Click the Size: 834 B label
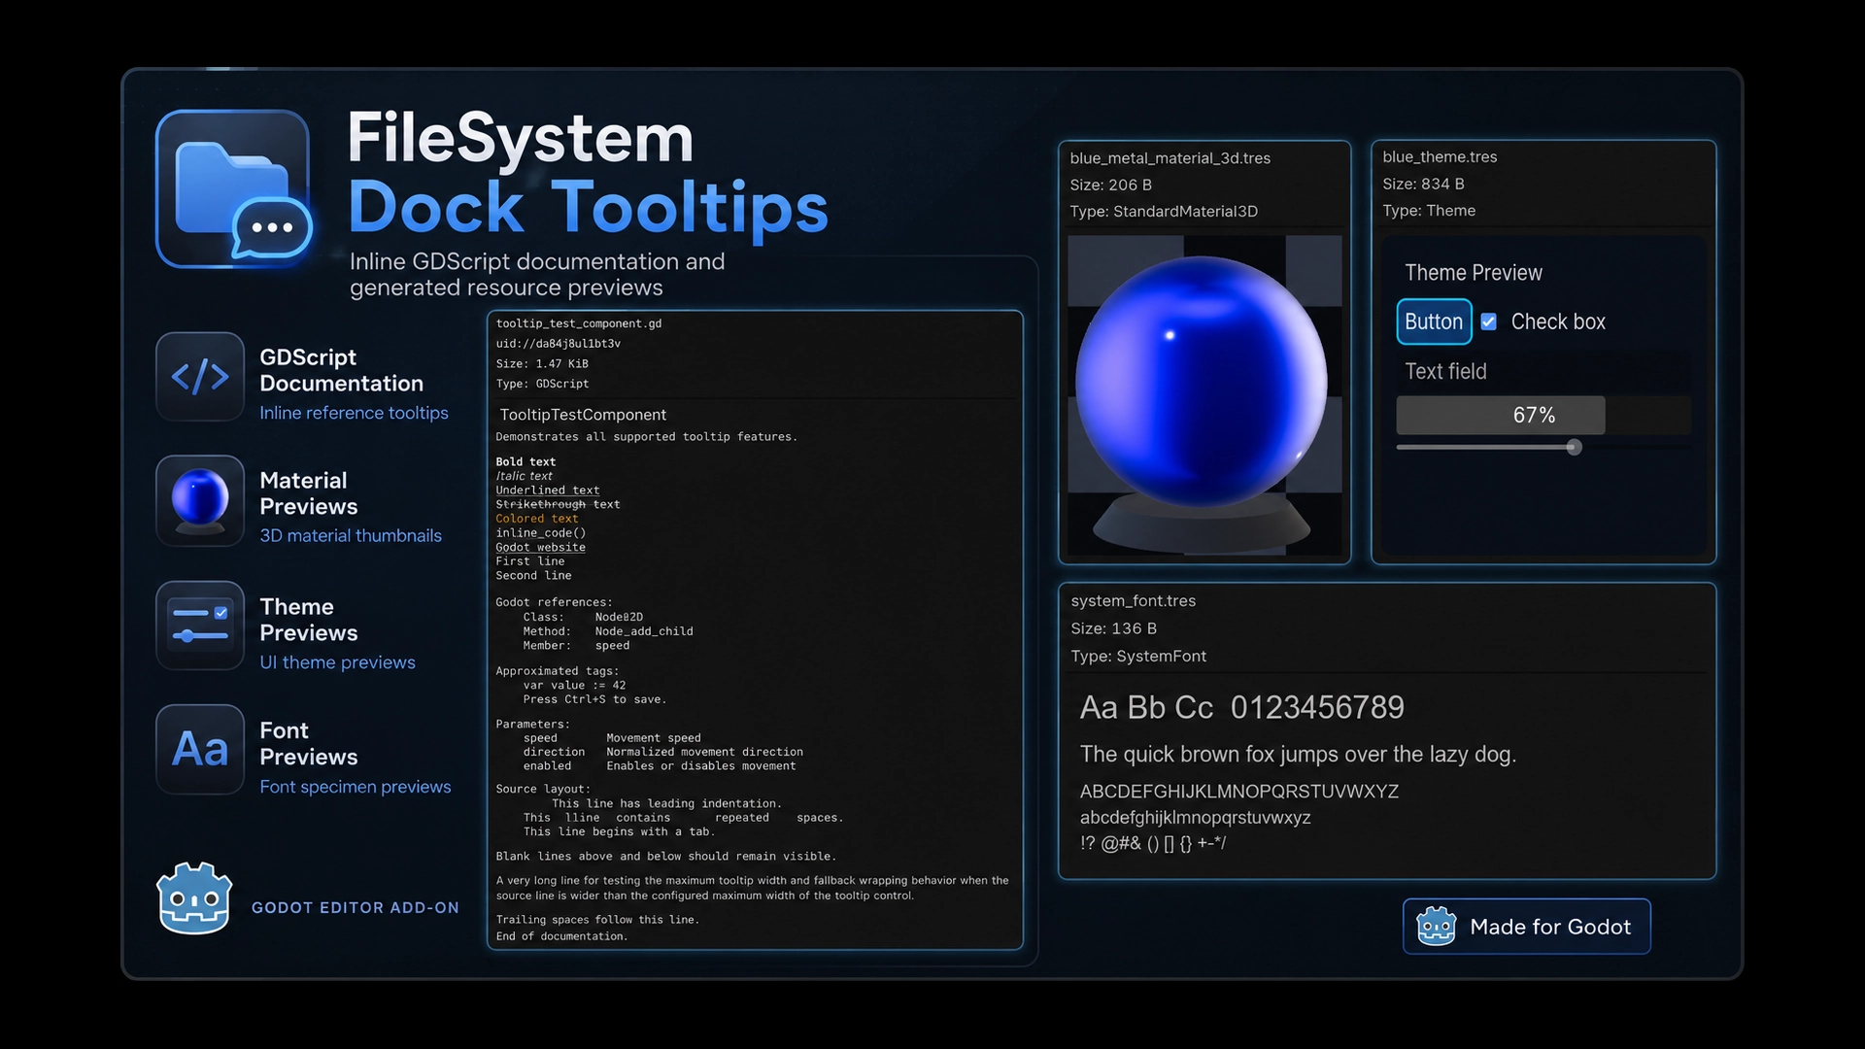 pos(1423,184)
